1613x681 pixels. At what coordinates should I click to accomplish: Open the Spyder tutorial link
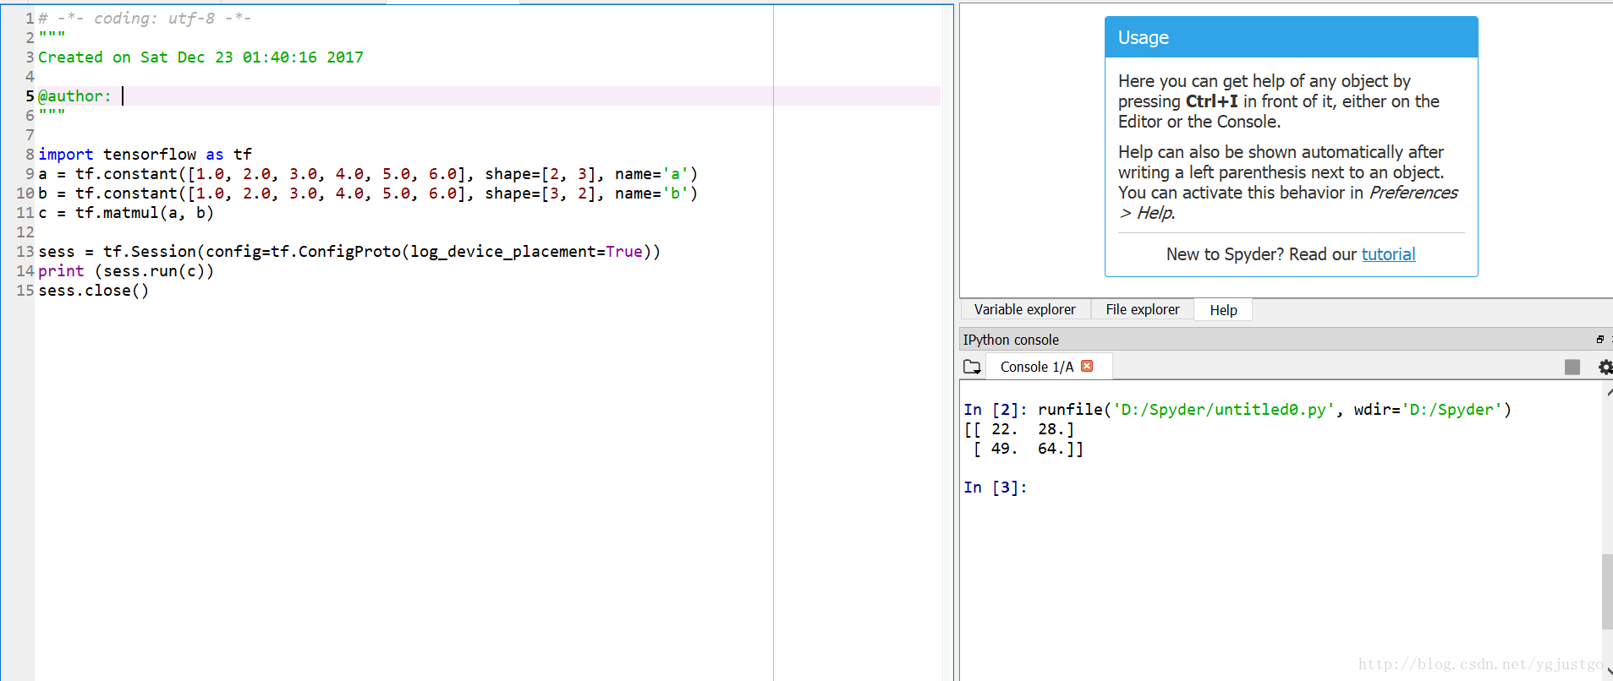click(1388, 254)
